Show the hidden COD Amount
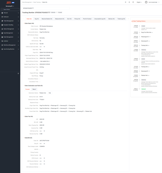 tap(44, 158)
